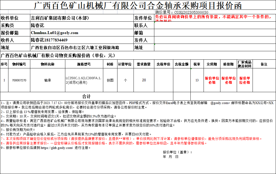Click red note 7 about 定总价定标或分项采购

point(131,139)
